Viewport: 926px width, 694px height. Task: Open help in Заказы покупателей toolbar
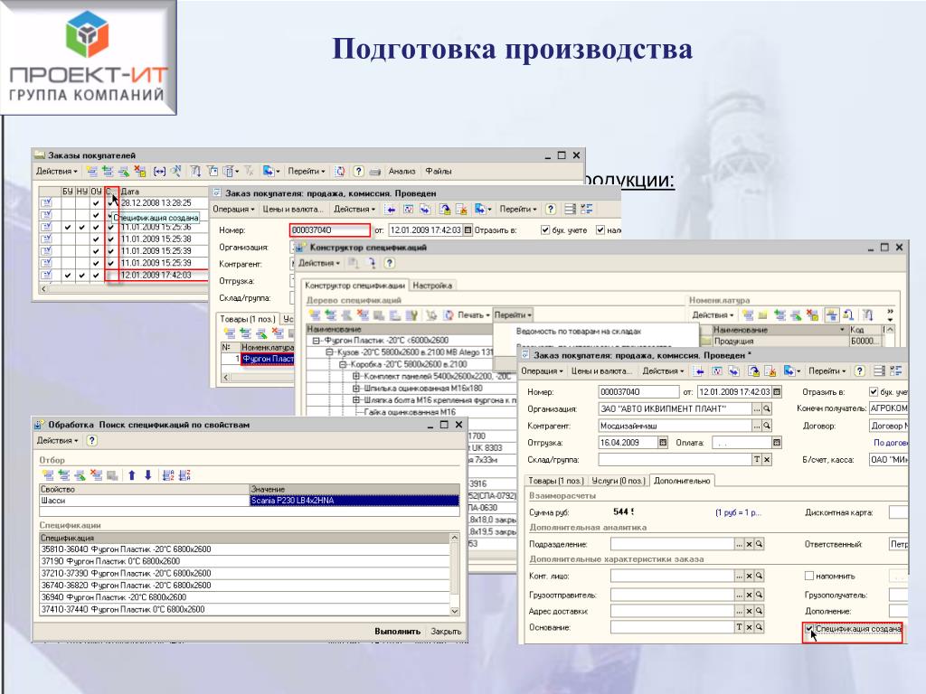(358, 171)
